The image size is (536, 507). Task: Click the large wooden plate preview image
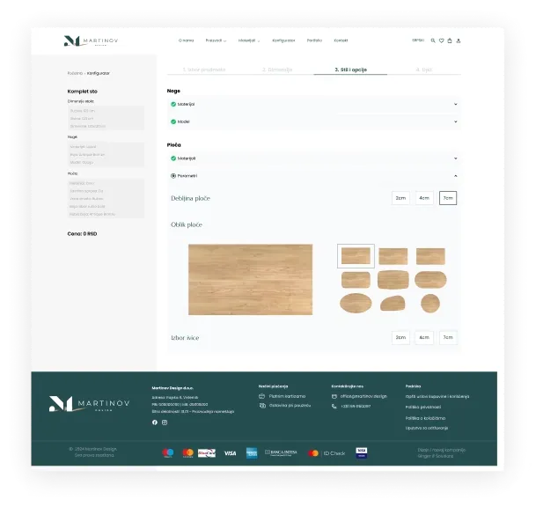pos(250,279)
